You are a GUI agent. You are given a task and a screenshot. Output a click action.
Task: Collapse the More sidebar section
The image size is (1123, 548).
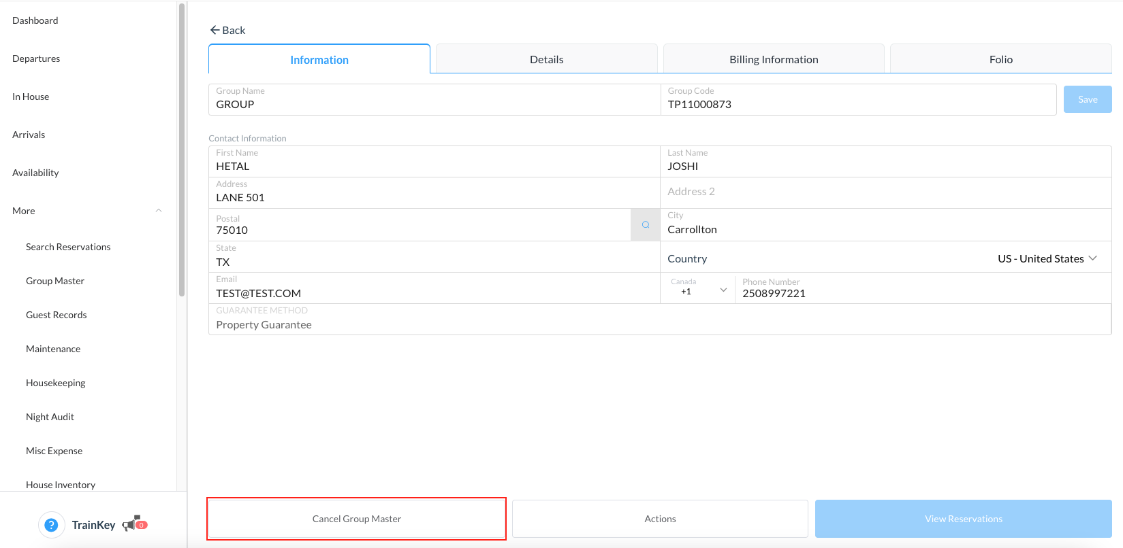[159, 211]
